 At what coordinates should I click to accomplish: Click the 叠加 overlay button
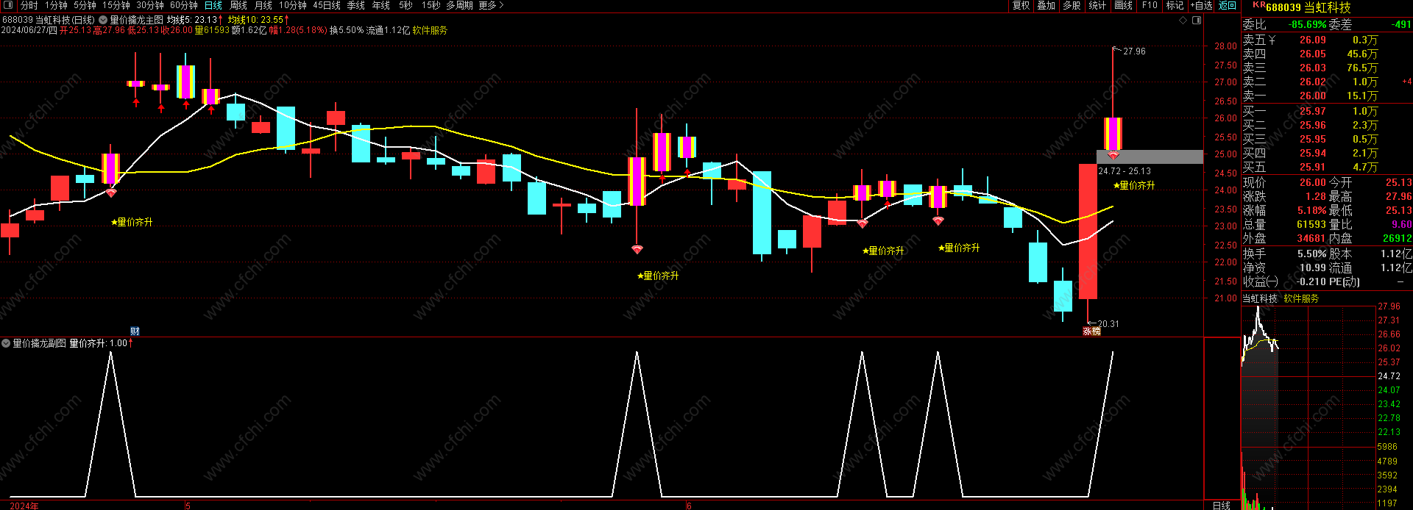tap(1047, 5)
